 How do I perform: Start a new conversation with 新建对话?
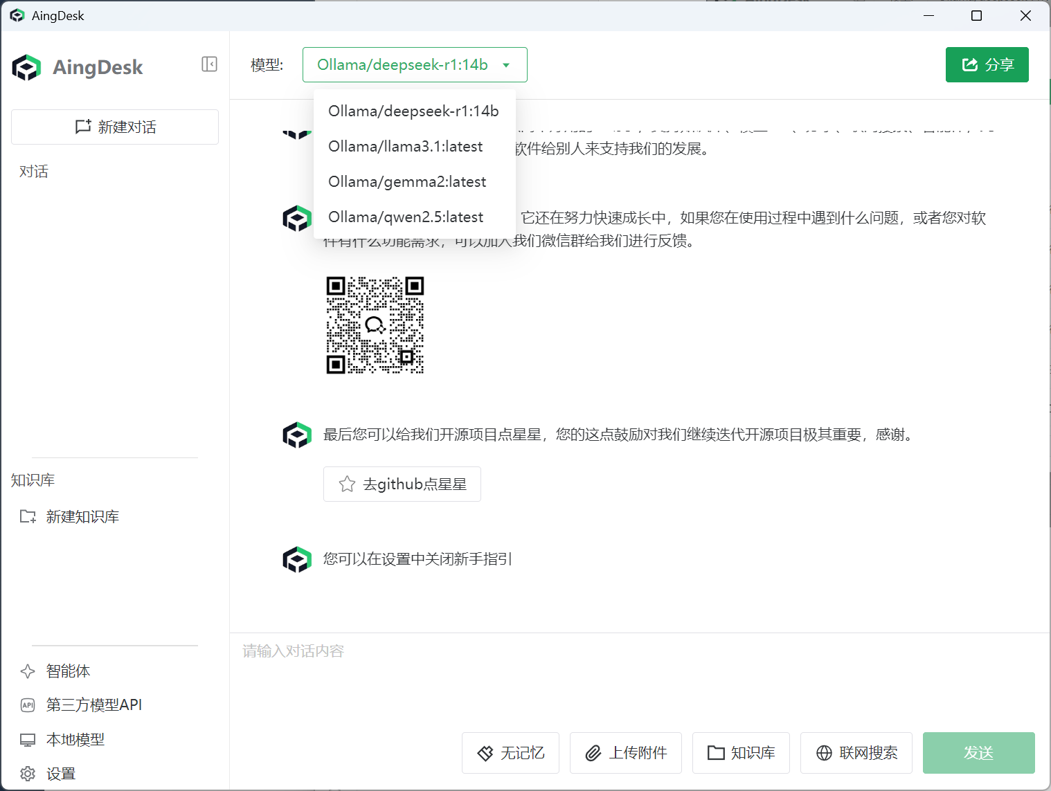tap(115, 127)
